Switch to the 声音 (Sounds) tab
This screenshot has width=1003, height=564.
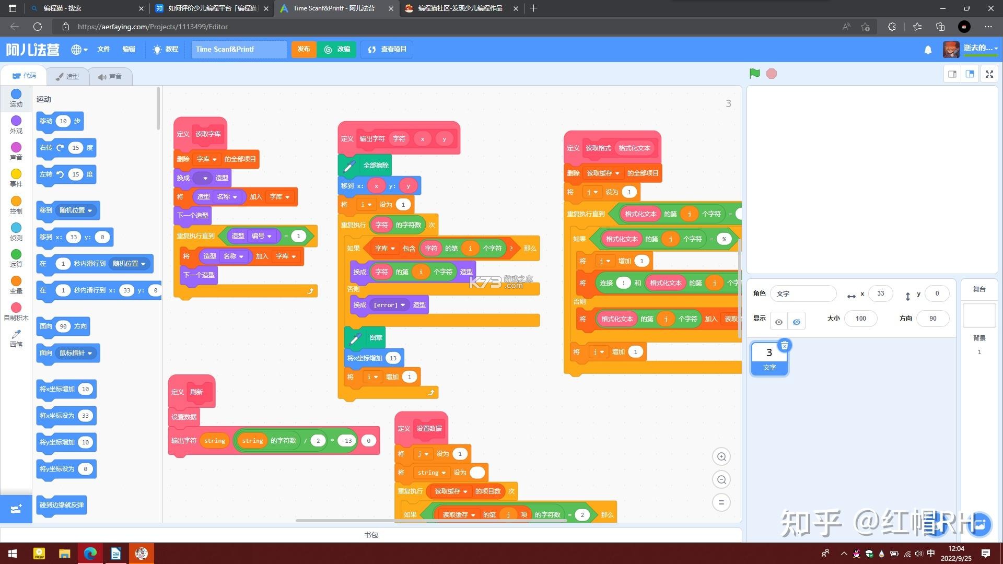pyautogui.click(x=110, y=76)
